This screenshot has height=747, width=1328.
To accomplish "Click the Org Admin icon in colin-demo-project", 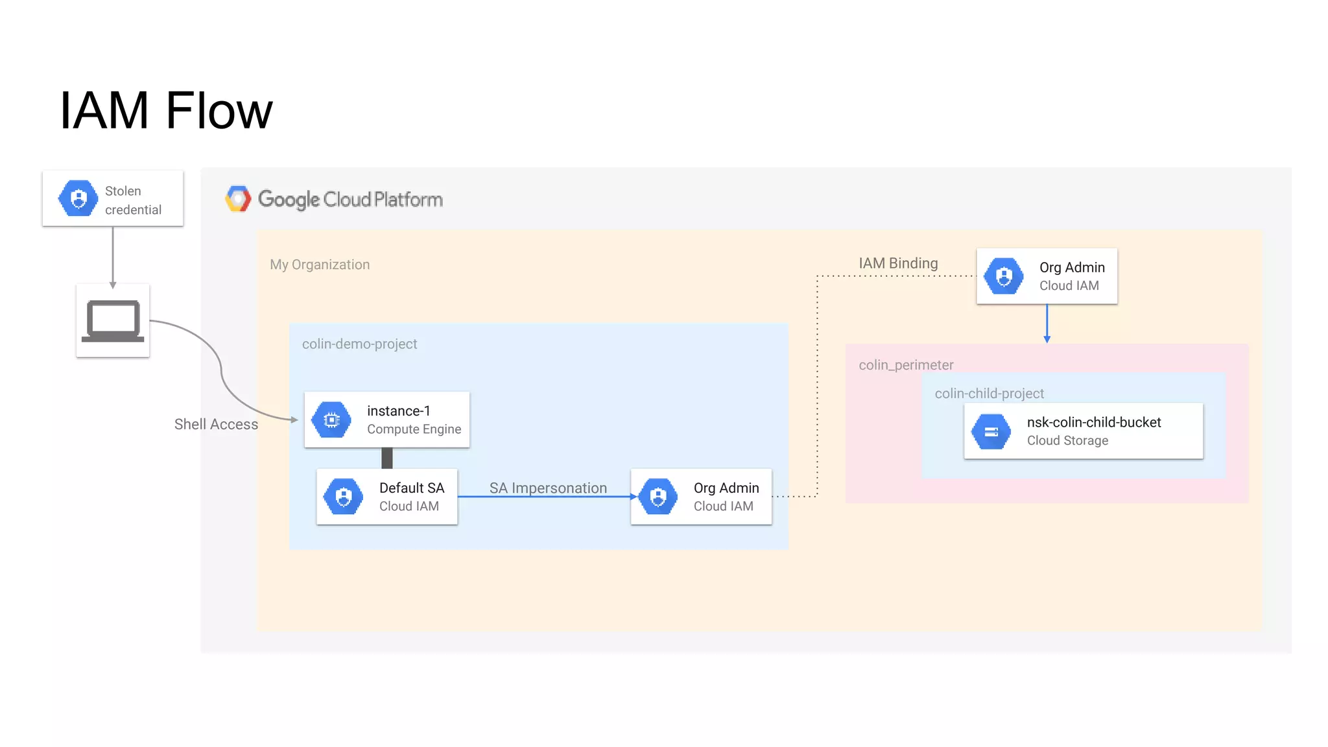I will (658, 497).
